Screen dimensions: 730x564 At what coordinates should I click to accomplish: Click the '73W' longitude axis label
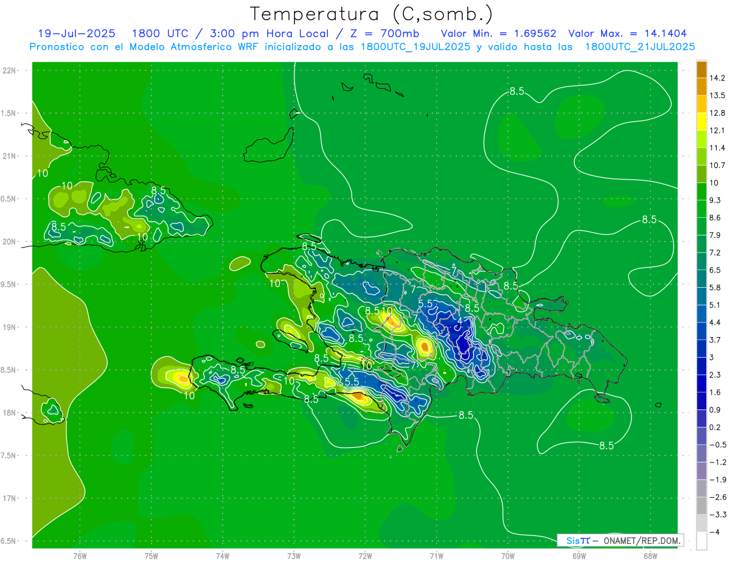[x=294, y=555]
